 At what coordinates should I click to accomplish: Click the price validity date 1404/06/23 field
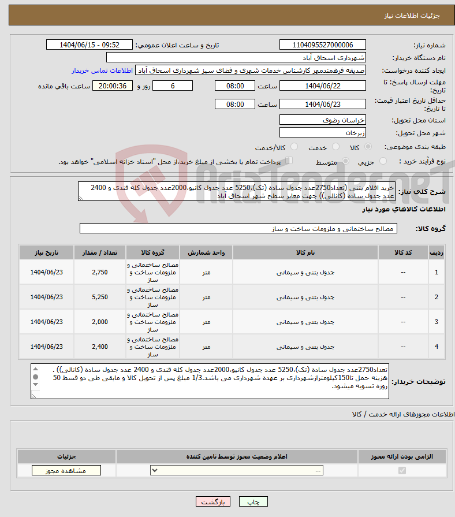(323, 105)
